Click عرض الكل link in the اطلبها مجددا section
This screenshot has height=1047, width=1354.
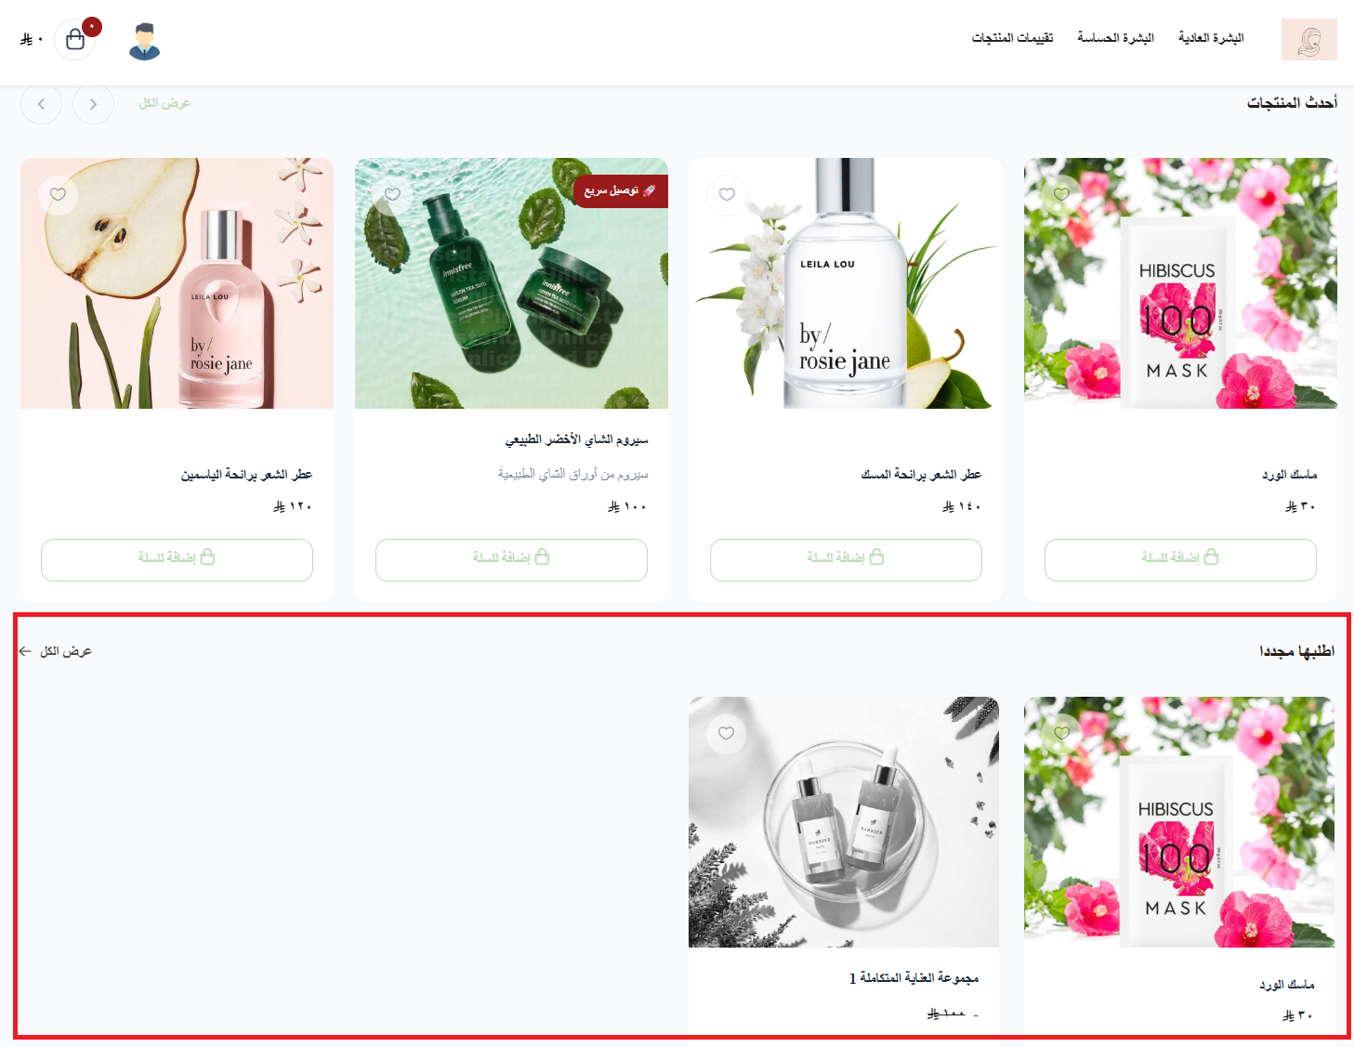tap(56, 651)
